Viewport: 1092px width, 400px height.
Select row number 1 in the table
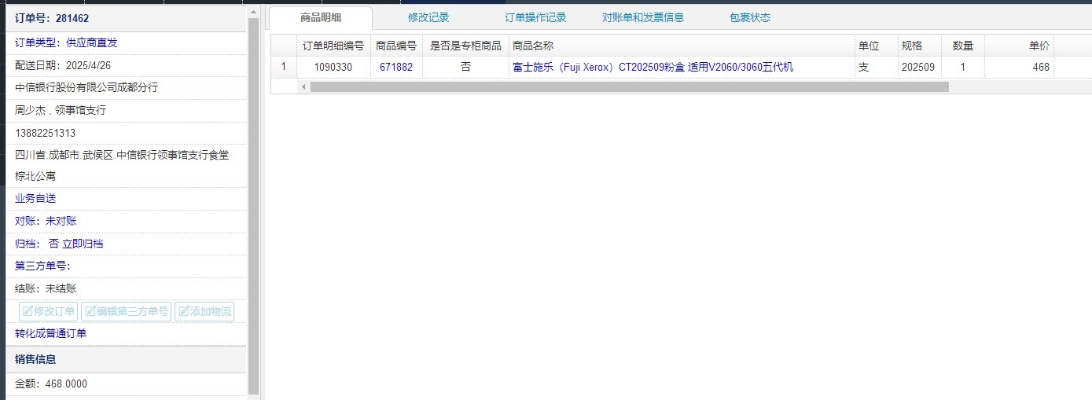[284, 68]
